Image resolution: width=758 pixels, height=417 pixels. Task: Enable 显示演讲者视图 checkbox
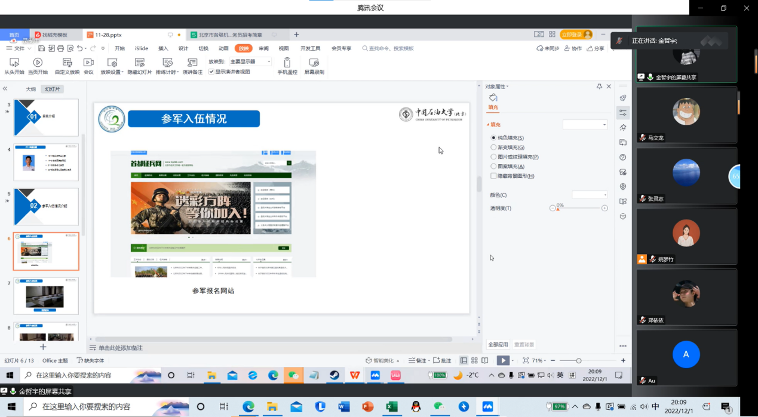point(211,72)
